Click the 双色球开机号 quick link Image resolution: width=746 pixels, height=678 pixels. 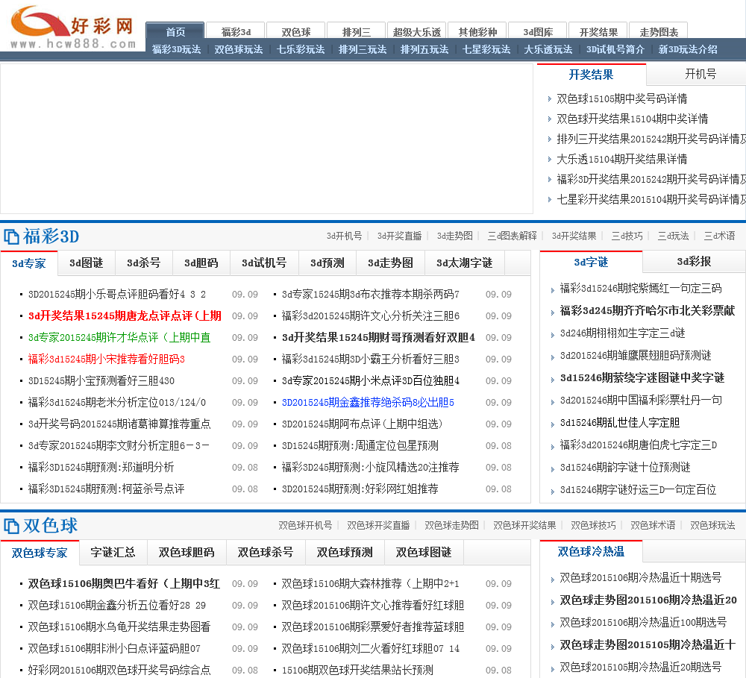pos(305,525)
